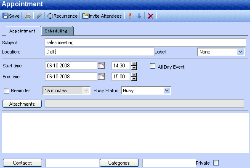
Task: Tick the Reminder checkbox
Action: coord(7,91)
